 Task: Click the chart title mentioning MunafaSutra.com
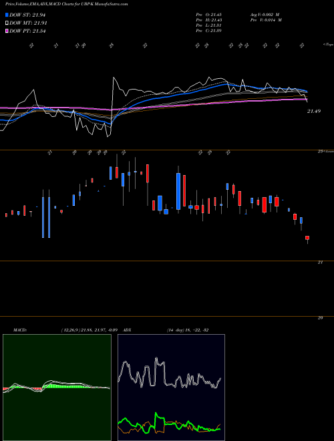[66, 4]
